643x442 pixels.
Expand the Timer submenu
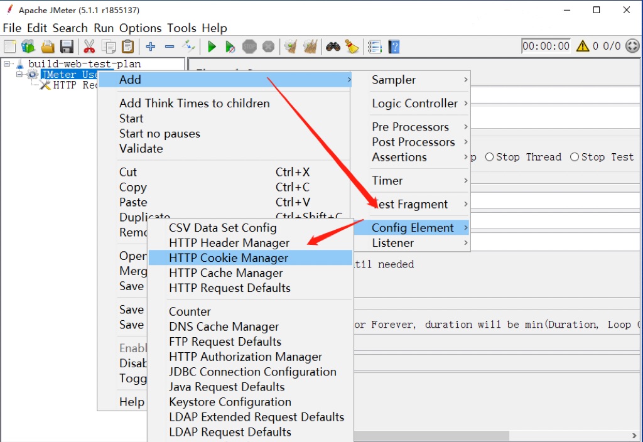420,180
